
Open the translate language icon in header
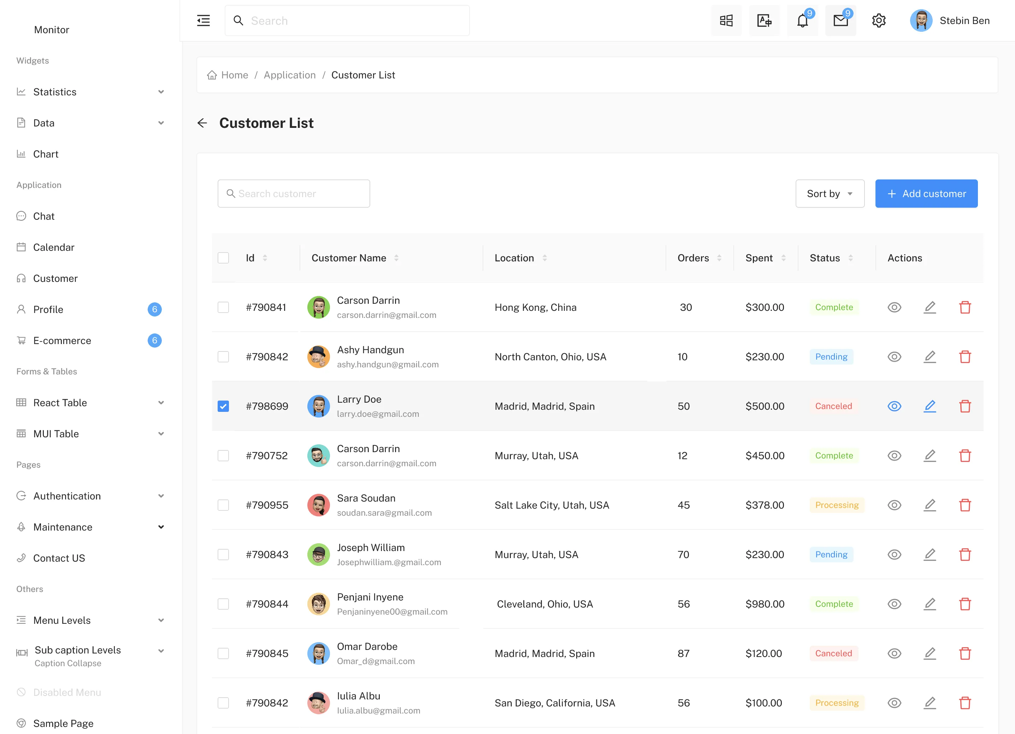tap(764, 20)
